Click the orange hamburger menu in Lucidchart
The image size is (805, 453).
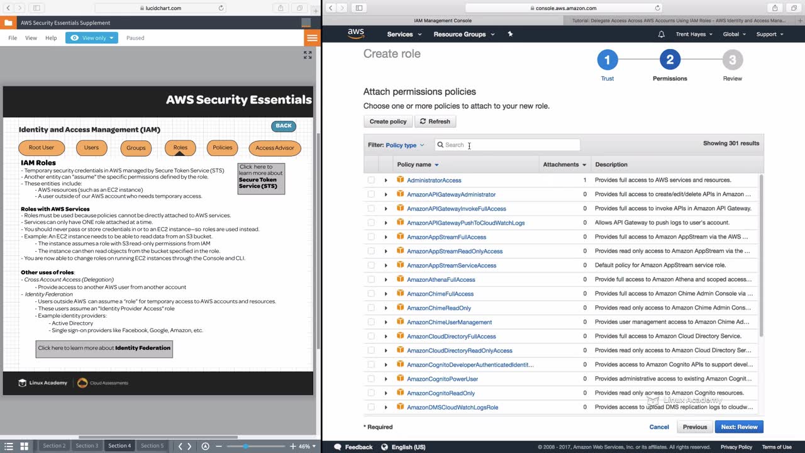[x=312, y=38]
